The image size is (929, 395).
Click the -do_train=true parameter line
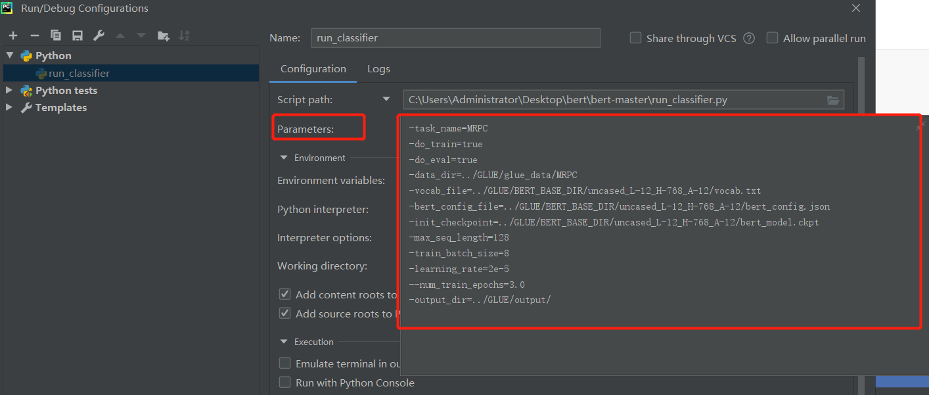click(445, 144)
